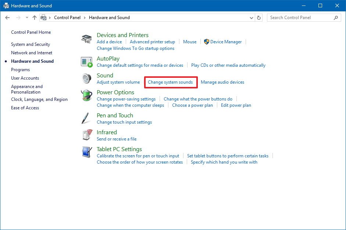Open Mouse settings link
This screenshot has width=346, height=230.
point(190,41)
